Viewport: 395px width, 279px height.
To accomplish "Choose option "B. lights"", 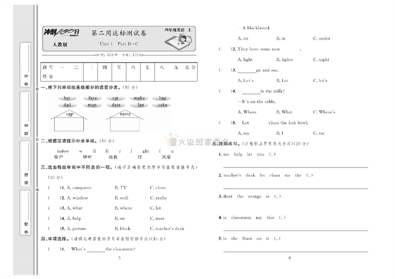I will tap(284, 60).
